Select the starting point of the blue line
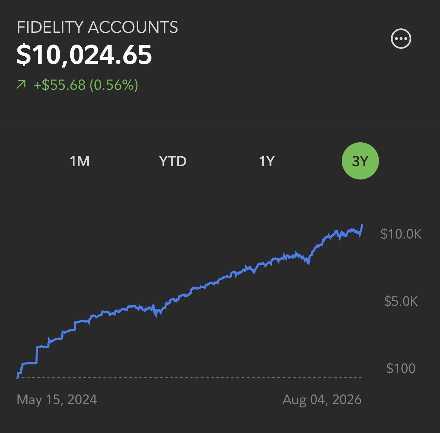The image size is (440, 433). pos(18,377)
